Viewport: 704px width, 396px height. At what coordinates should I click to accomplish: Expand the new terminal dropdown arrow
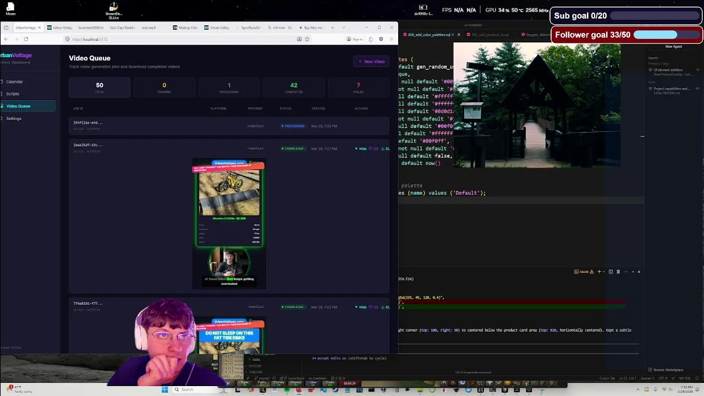coord(604,272)
